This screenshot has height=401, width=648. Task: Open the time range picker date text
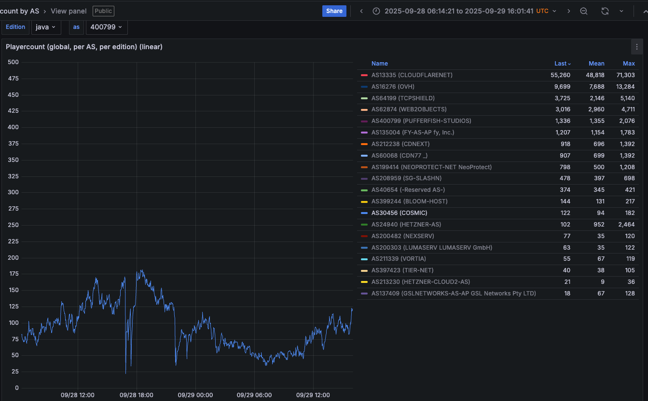pyautogui.click(x=458, y=11)
